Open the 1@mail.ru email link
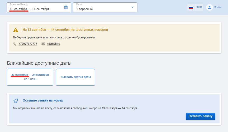Screen dimensions: 228x132 click(53, 44)
